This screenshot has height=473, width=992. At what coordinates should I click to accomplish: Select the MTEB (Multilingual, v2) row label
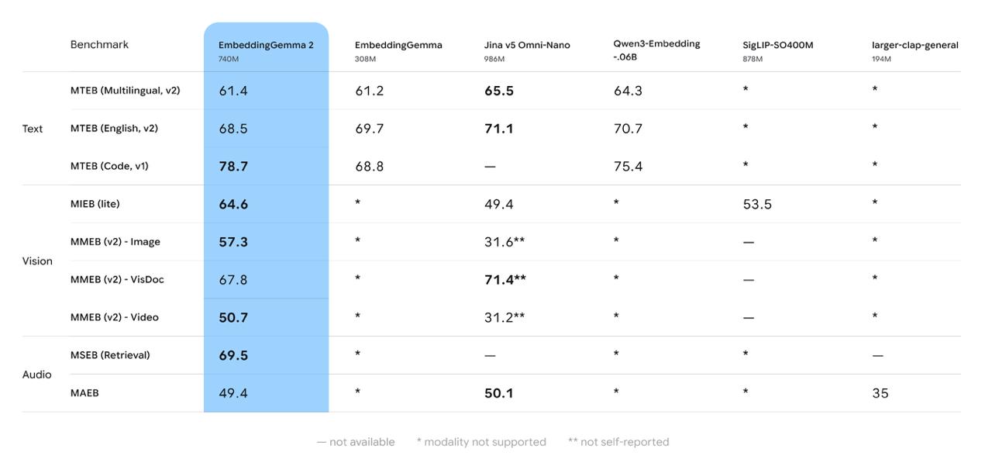click(125, 91)
